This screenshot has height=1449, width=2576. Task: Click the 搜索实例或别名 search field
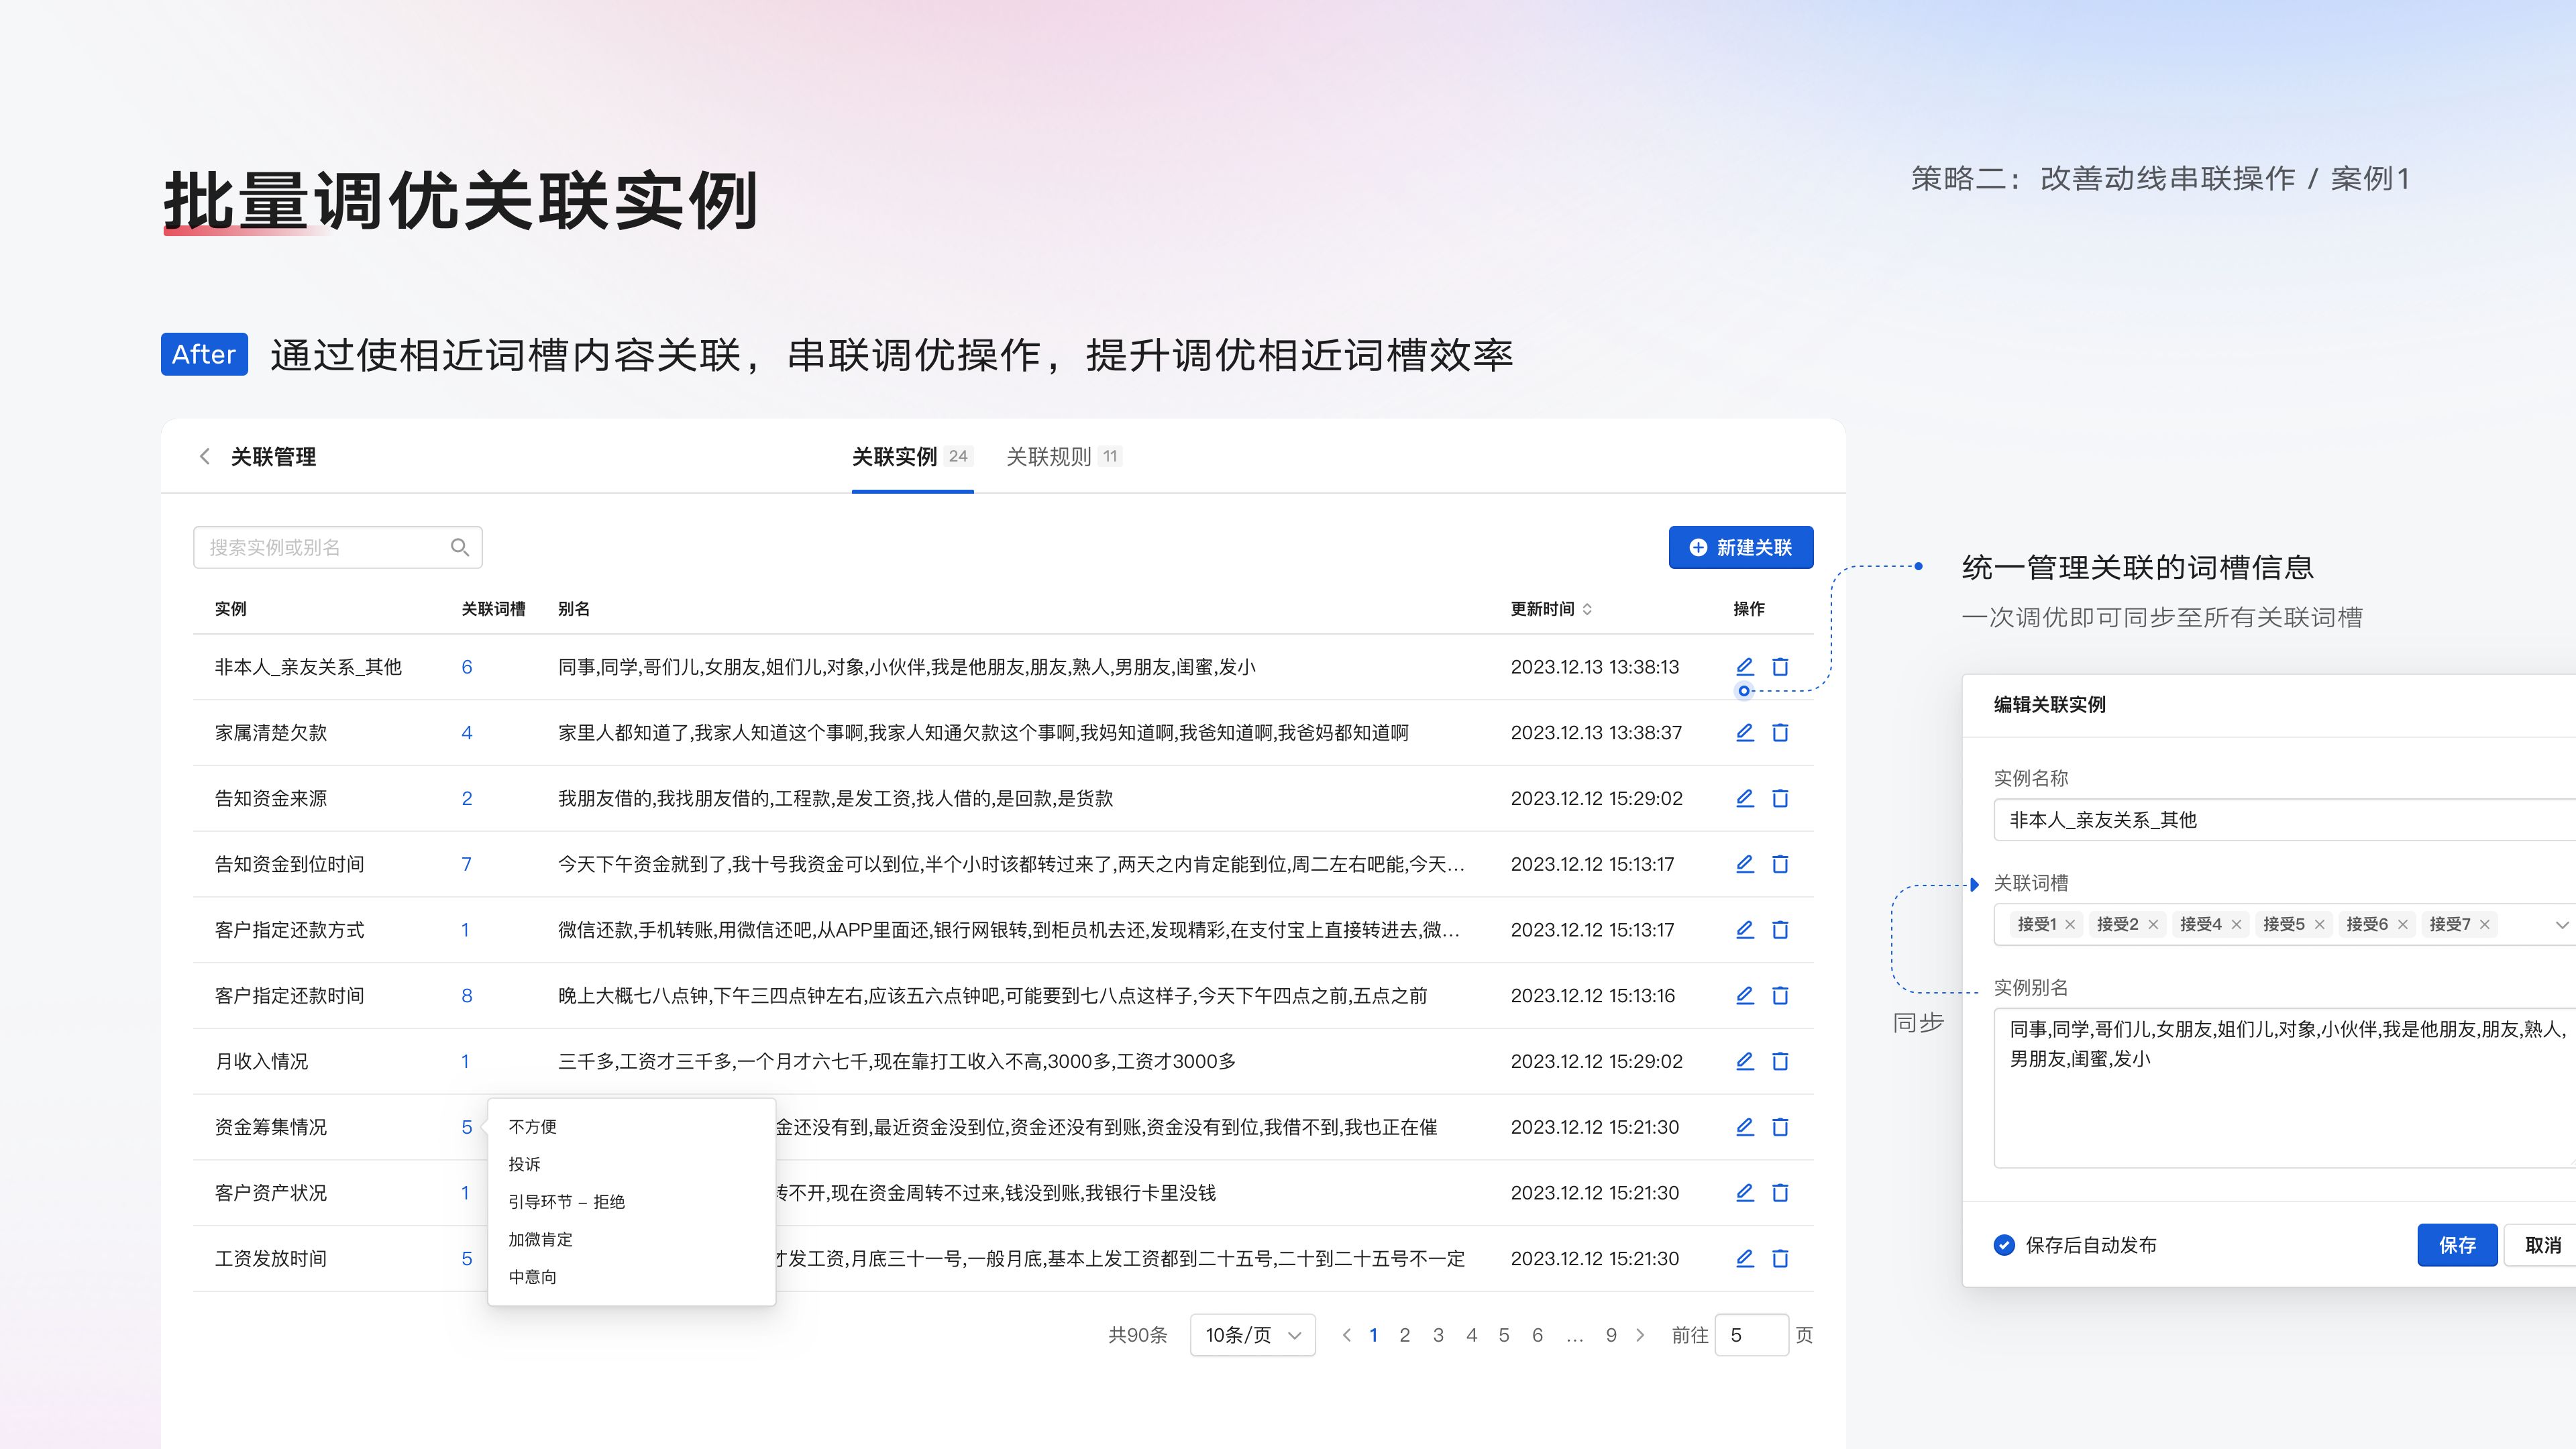click(338, 547)
